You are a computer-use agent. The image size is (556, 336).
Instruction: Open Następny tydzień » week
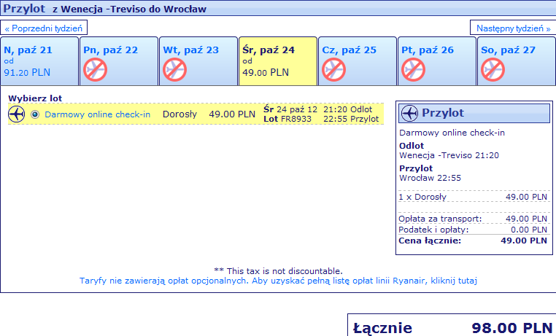click(x=513, y=28)
